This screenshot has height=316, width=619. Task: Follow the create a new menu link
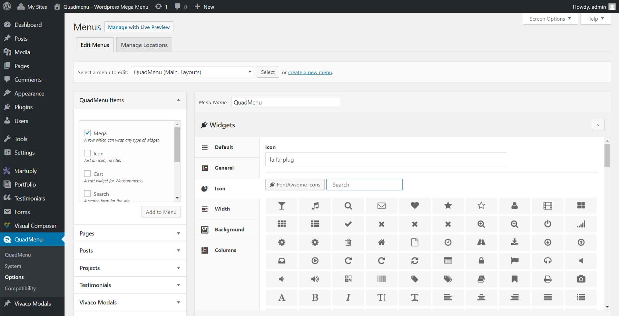tap(310, 73)
